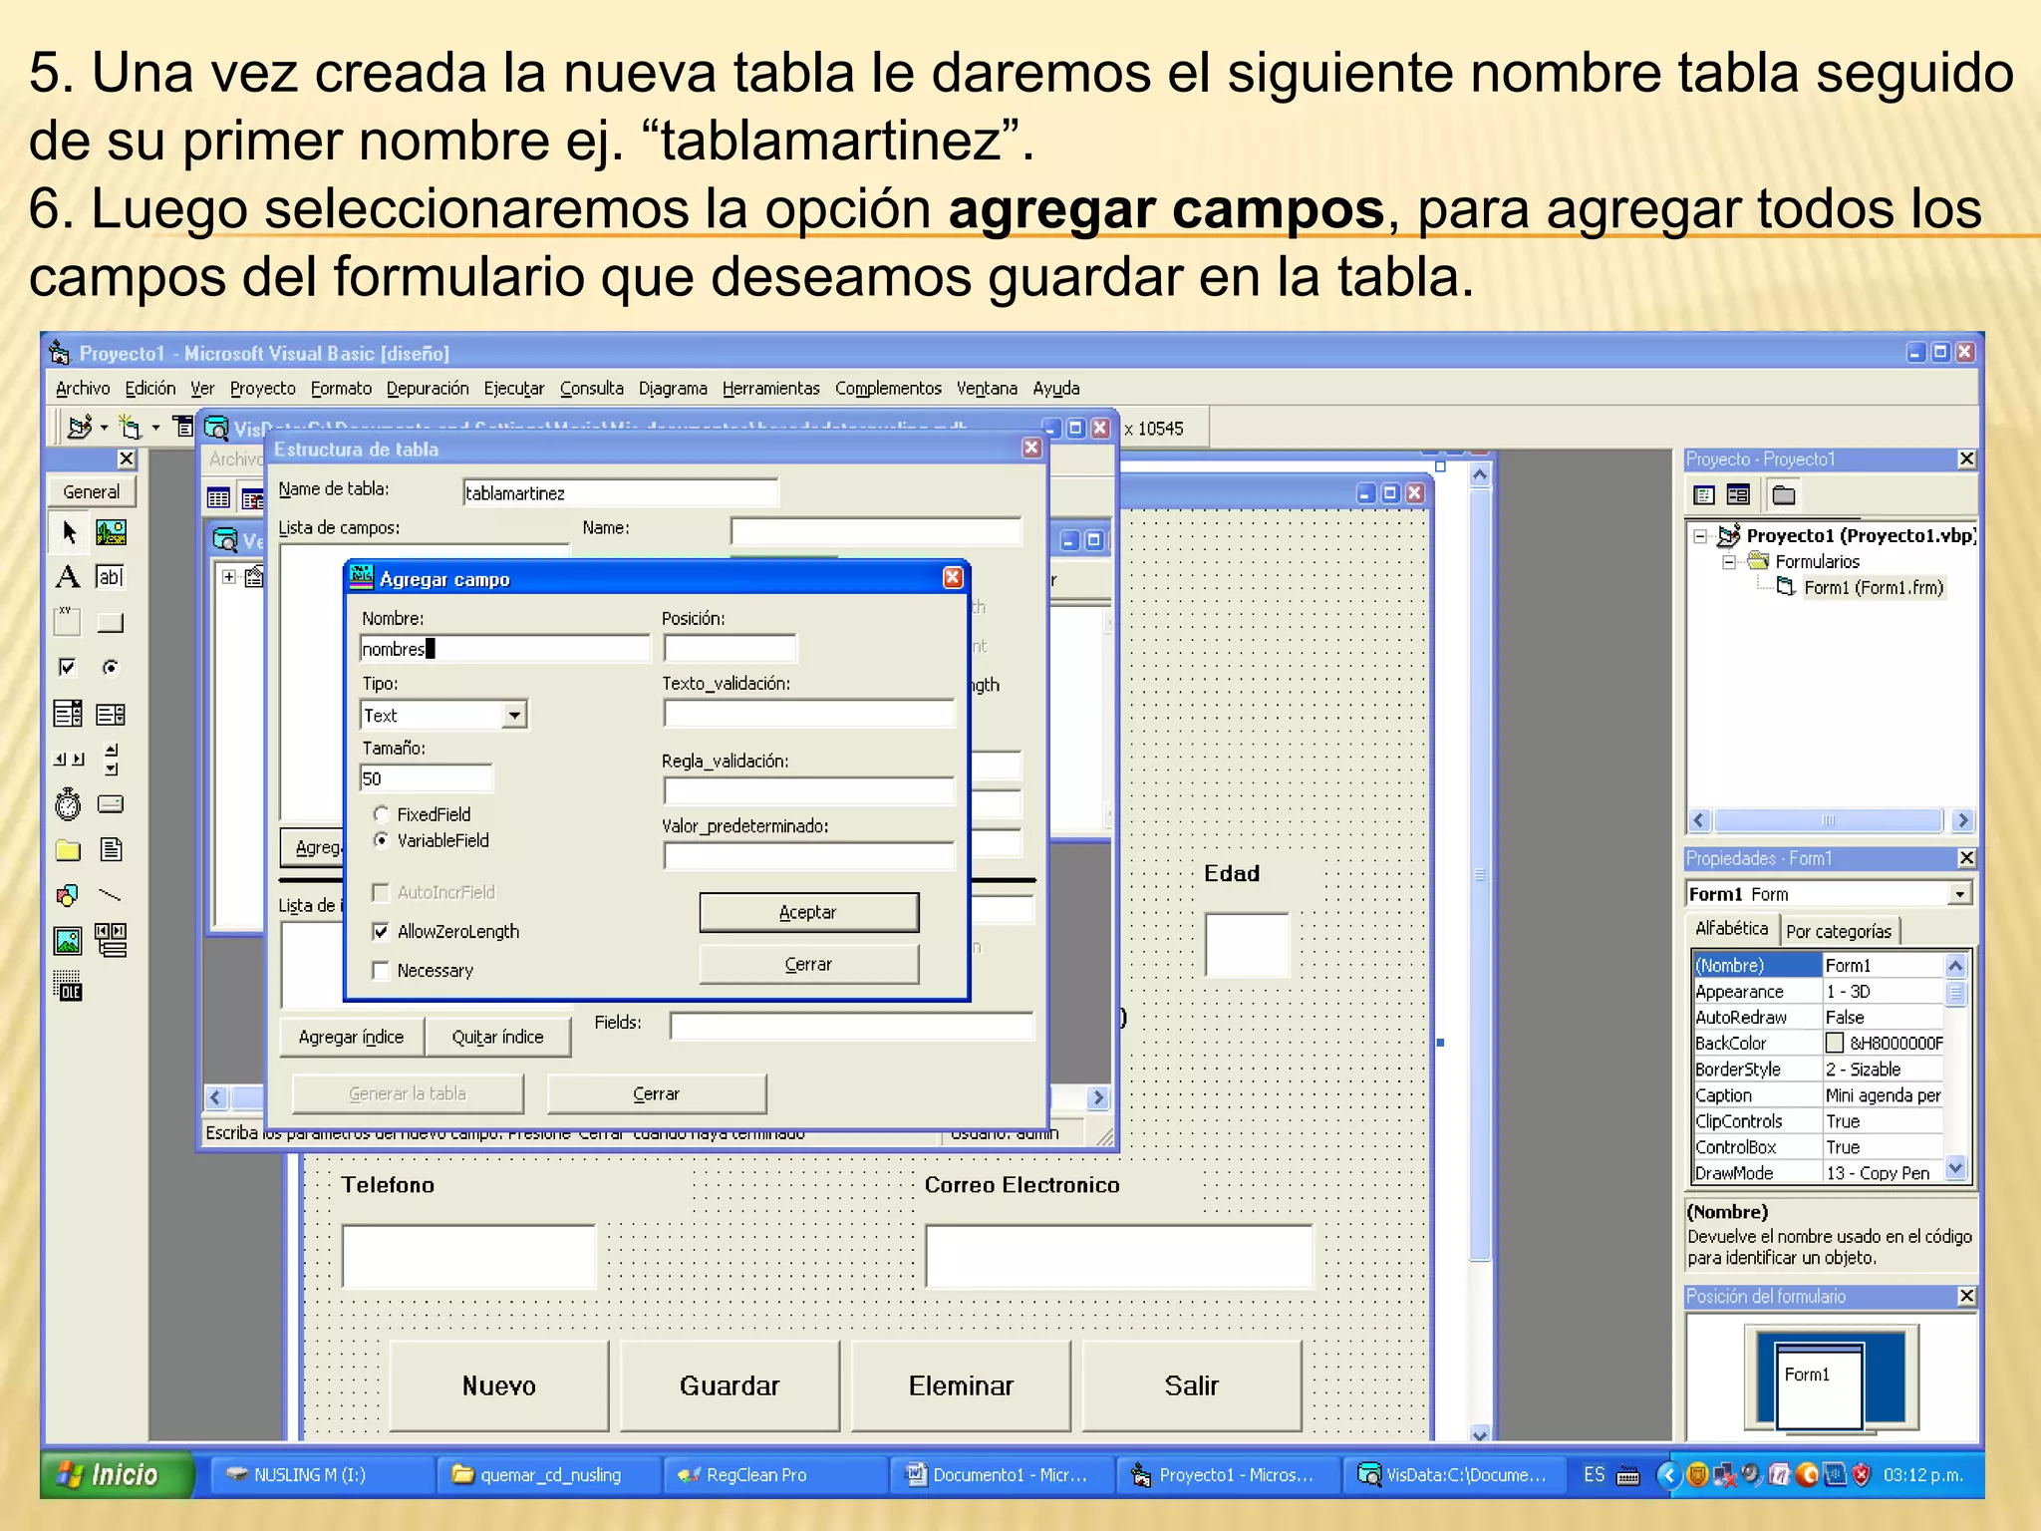Select the OptionButton control in the toolbox
2041x1531 pixels.
coord(111,667)
